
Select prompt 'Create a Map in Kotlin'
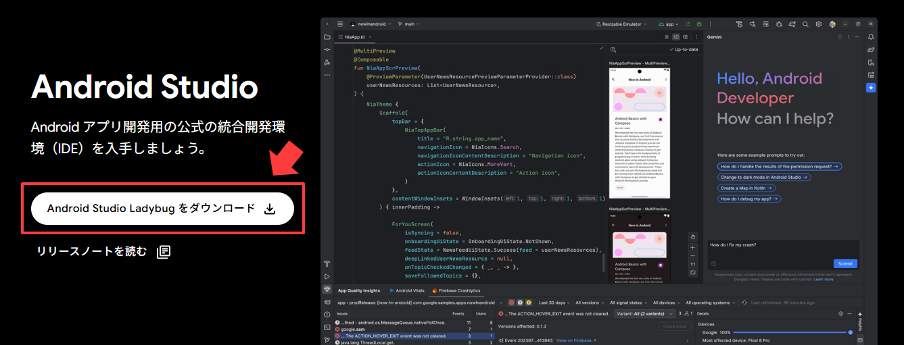(748, 188)
